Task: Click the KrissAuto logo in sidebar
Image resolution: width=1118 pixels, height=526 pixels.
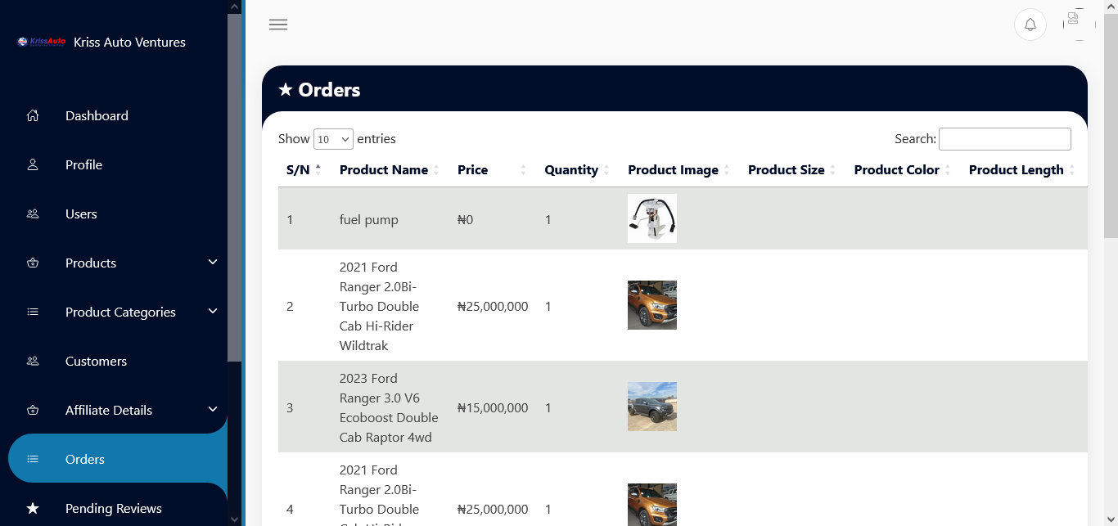Action: 41,42
